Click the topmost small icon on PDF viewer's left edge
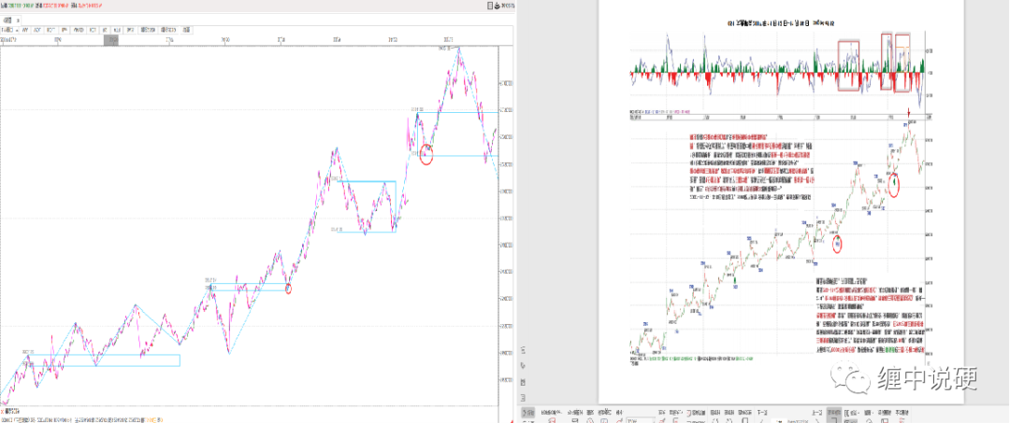This screenshot has height=423, width=1010. coord(525,351)
